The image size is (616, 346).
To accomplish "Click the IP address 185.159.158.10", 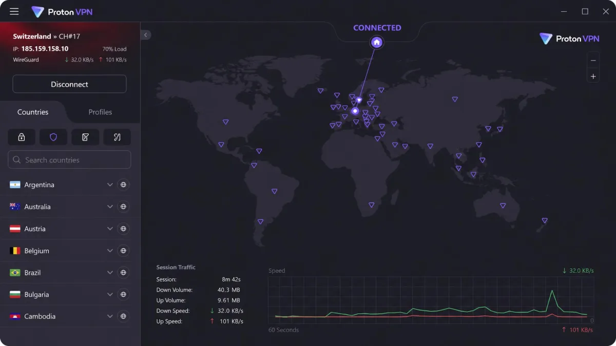I will click(45, 49).
